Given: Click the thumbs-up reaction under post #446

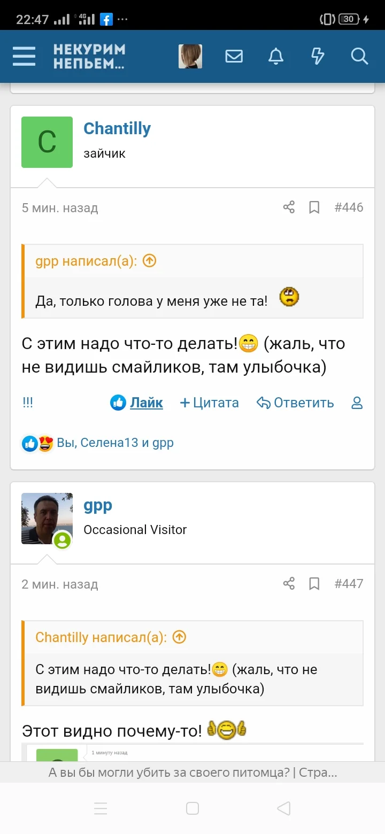Looking at the screenshot, I should (30, 442).
